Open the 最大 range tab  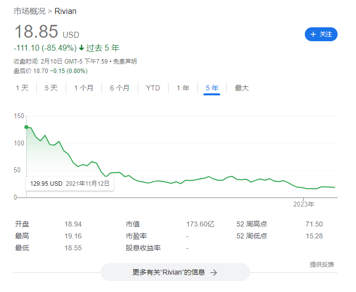coord(242,88)
